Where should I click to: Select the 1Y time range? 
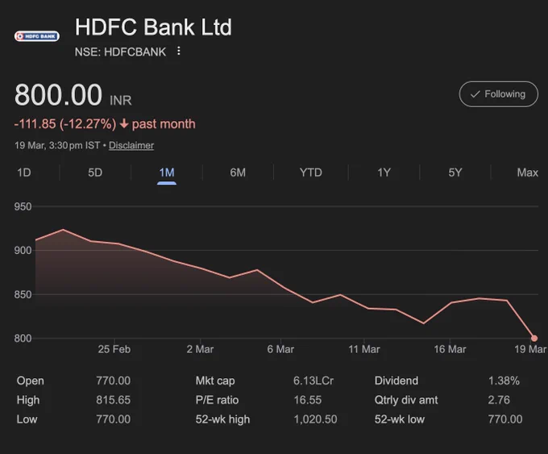(x=384, y=173)
